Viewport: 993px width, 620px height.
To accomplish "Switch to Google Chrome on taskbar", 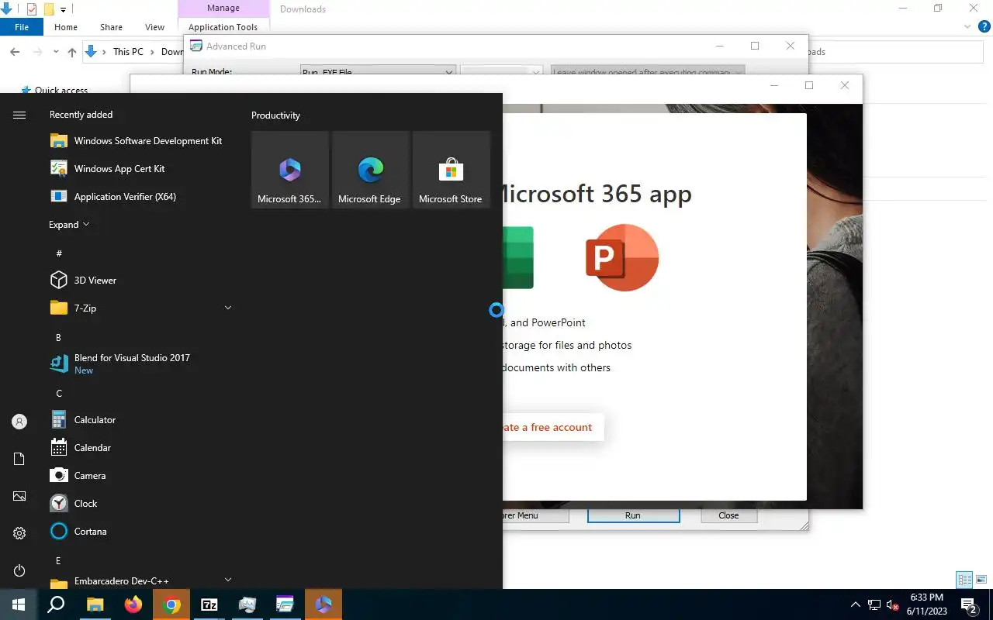I will coord(171,604).
